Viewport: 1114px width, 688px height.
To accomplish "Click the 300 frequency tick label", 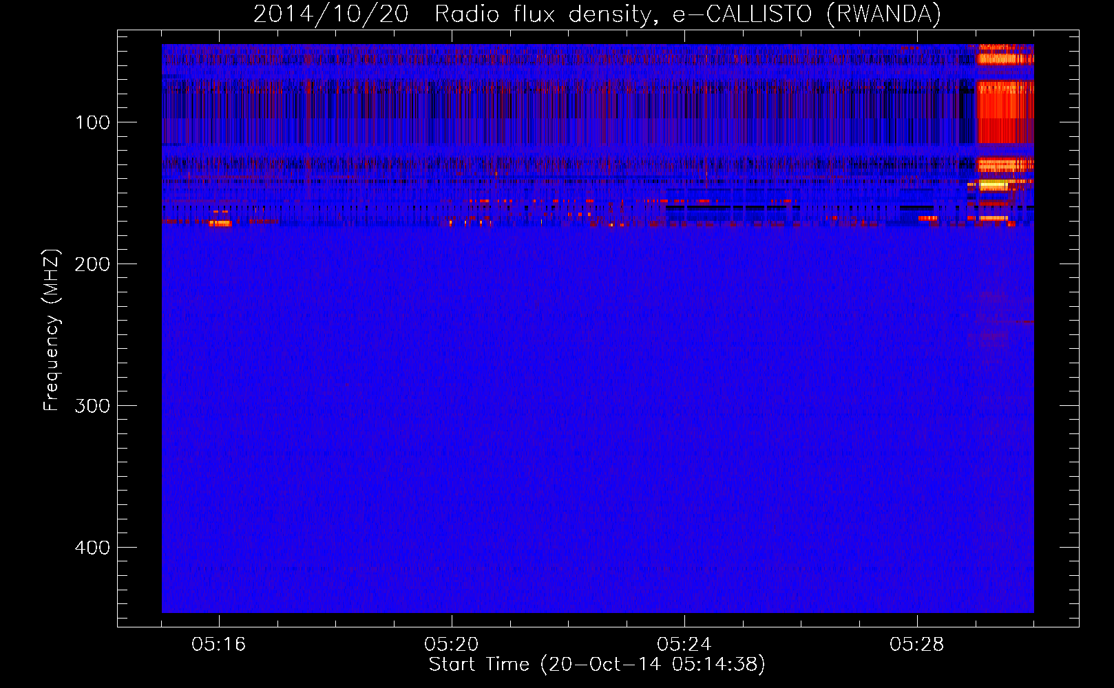I will pyautogui.click(x=92, y=406).
